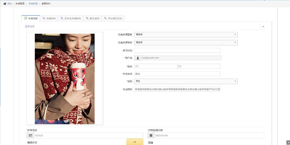Open the 交换来源国家 dropdown
Viewport: 290px width, 145px height.
[186, 35]
